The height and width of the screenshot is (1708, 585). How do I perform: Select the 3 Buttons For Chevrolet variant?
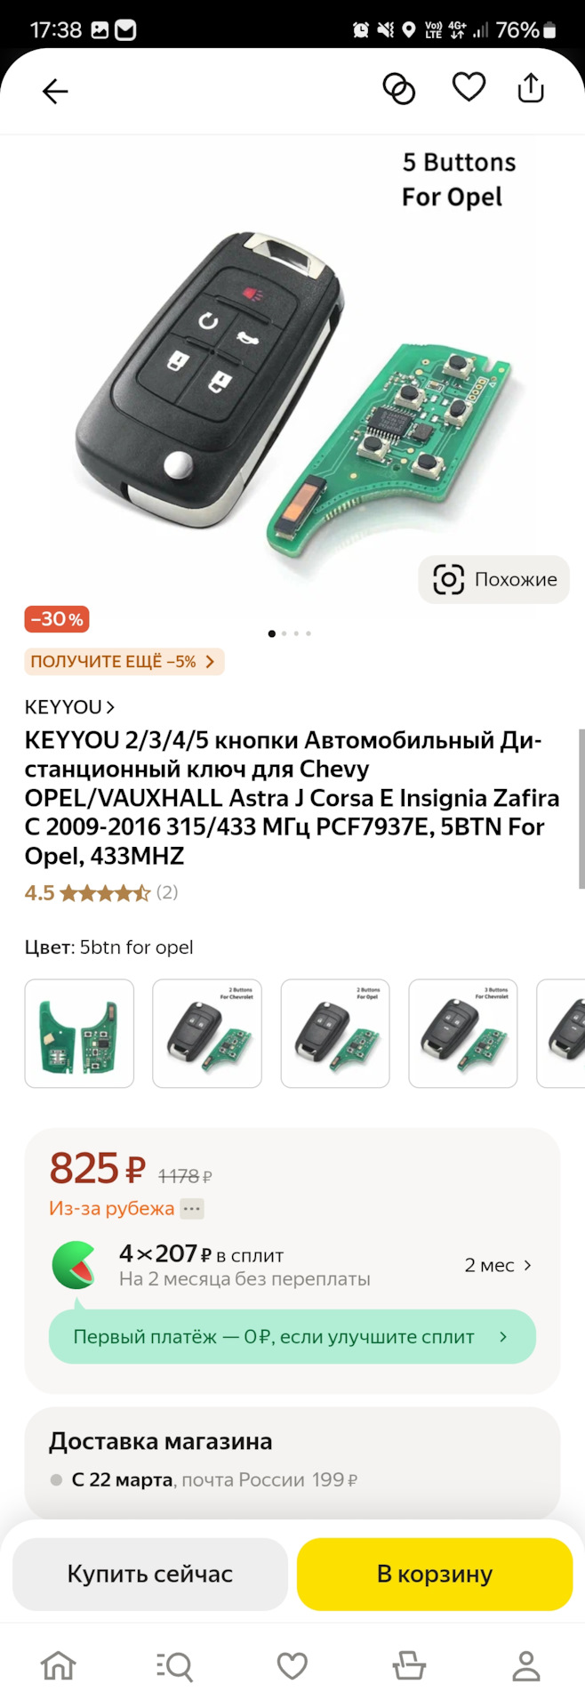(x=463, y=1034)
